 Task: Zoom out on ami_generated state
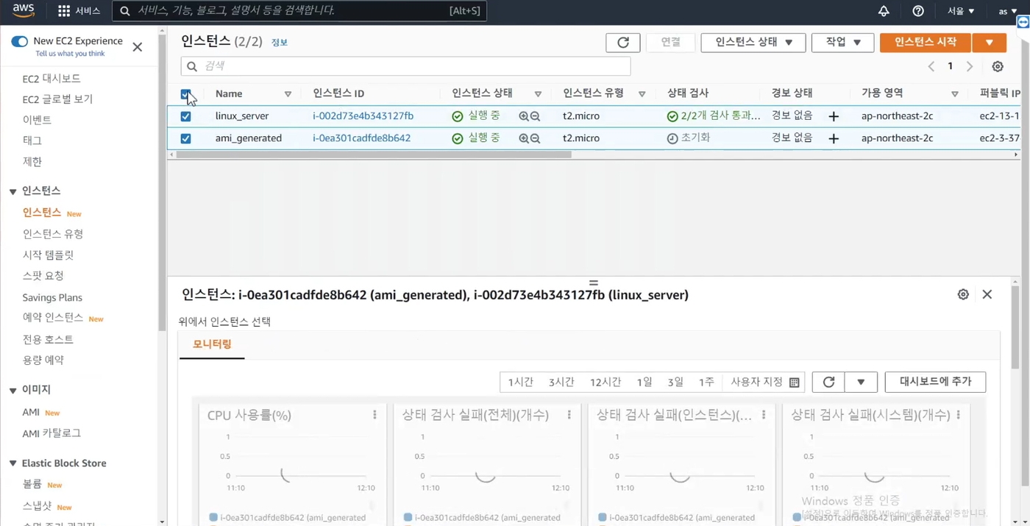pos(536,138)
